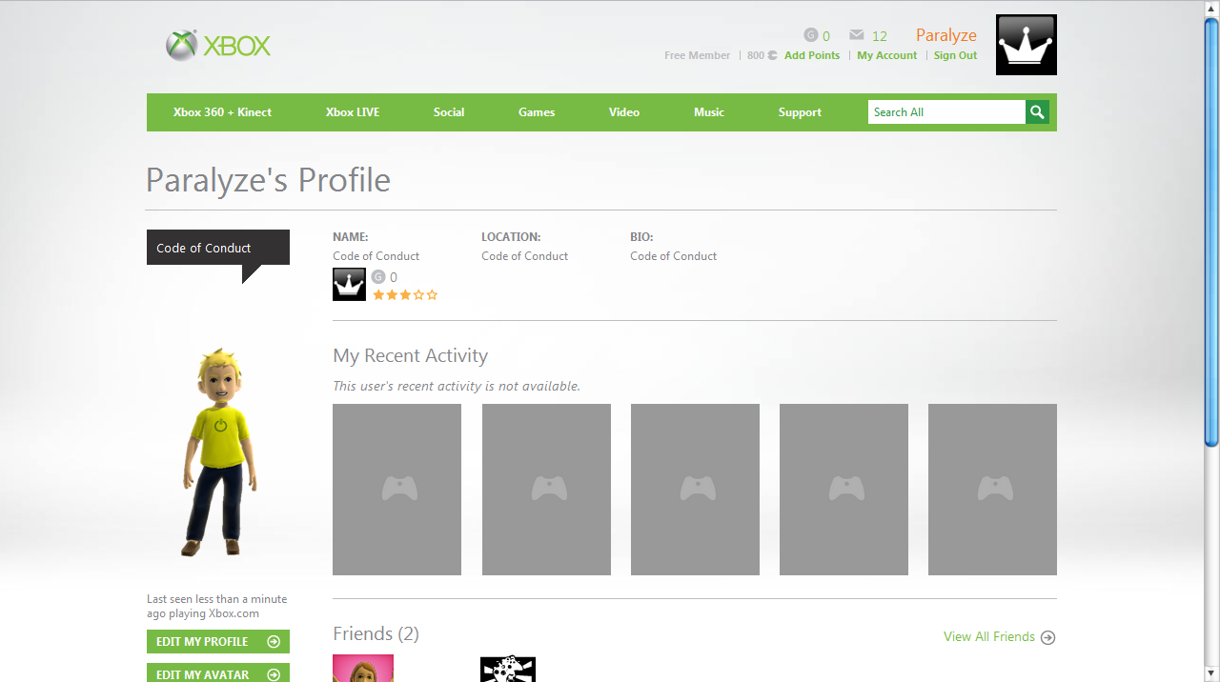Click the third recent activity game placeholder
The height and width of the screenshot is (682, 1220).
(695, 490)
